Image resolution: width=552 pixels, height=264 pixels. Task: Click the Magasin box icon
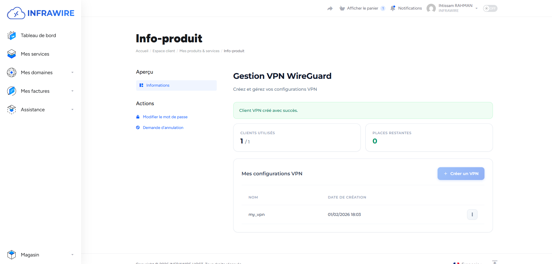[x=11, y=254]
